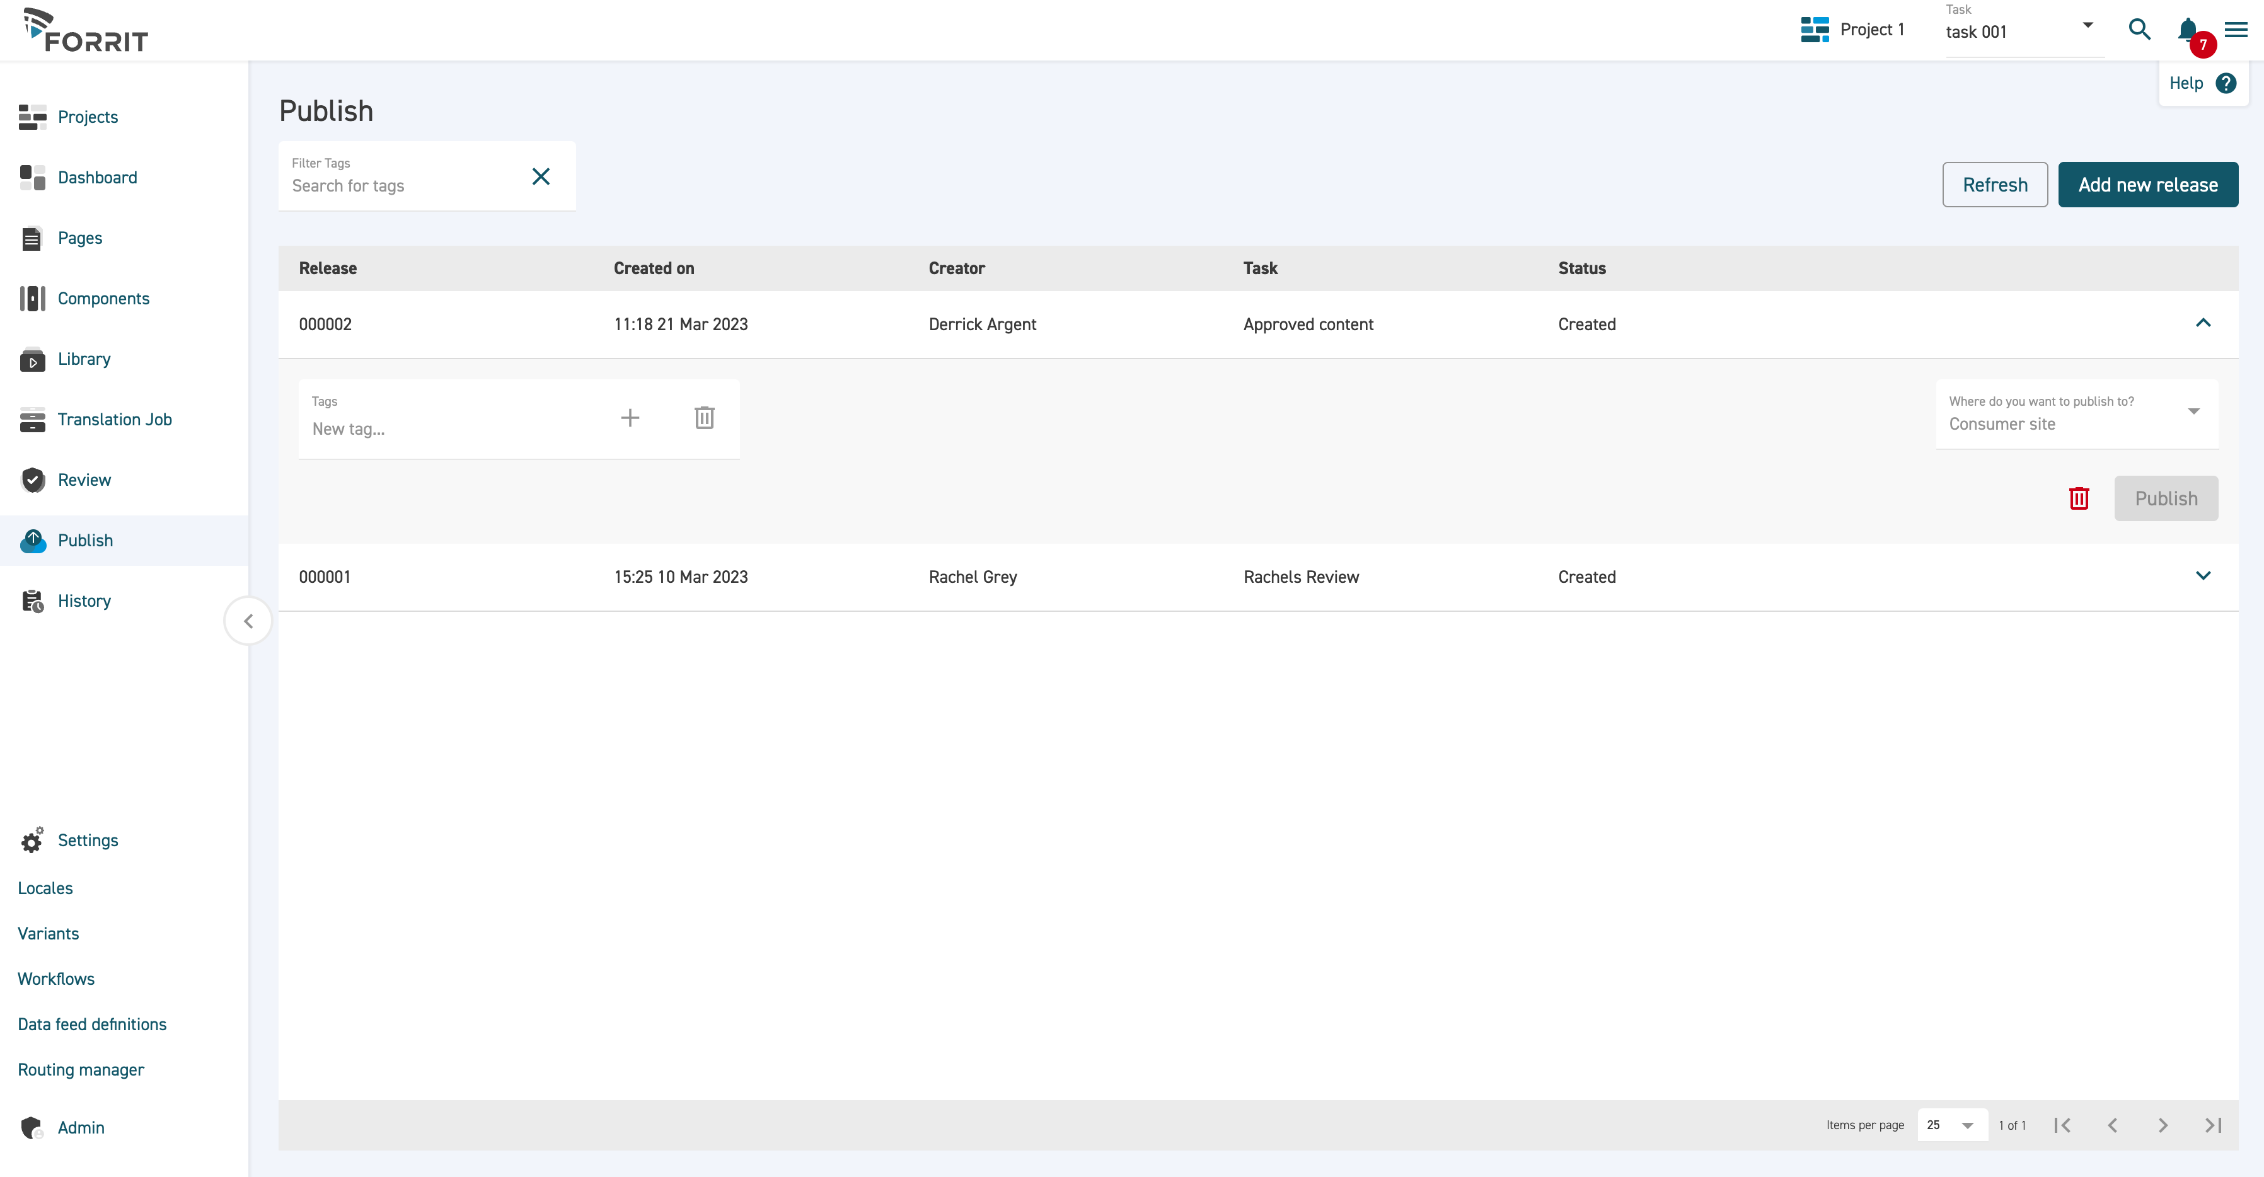Open the Variants settings link
The width and height of the screenshot is (2264, 1177).
[x=49, y=934]
